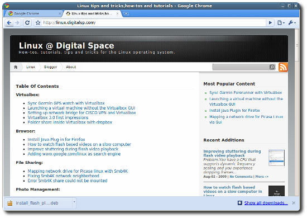
Task: Open Error Smb4K share could not be mounted
Action: click(x=68, y=181)
